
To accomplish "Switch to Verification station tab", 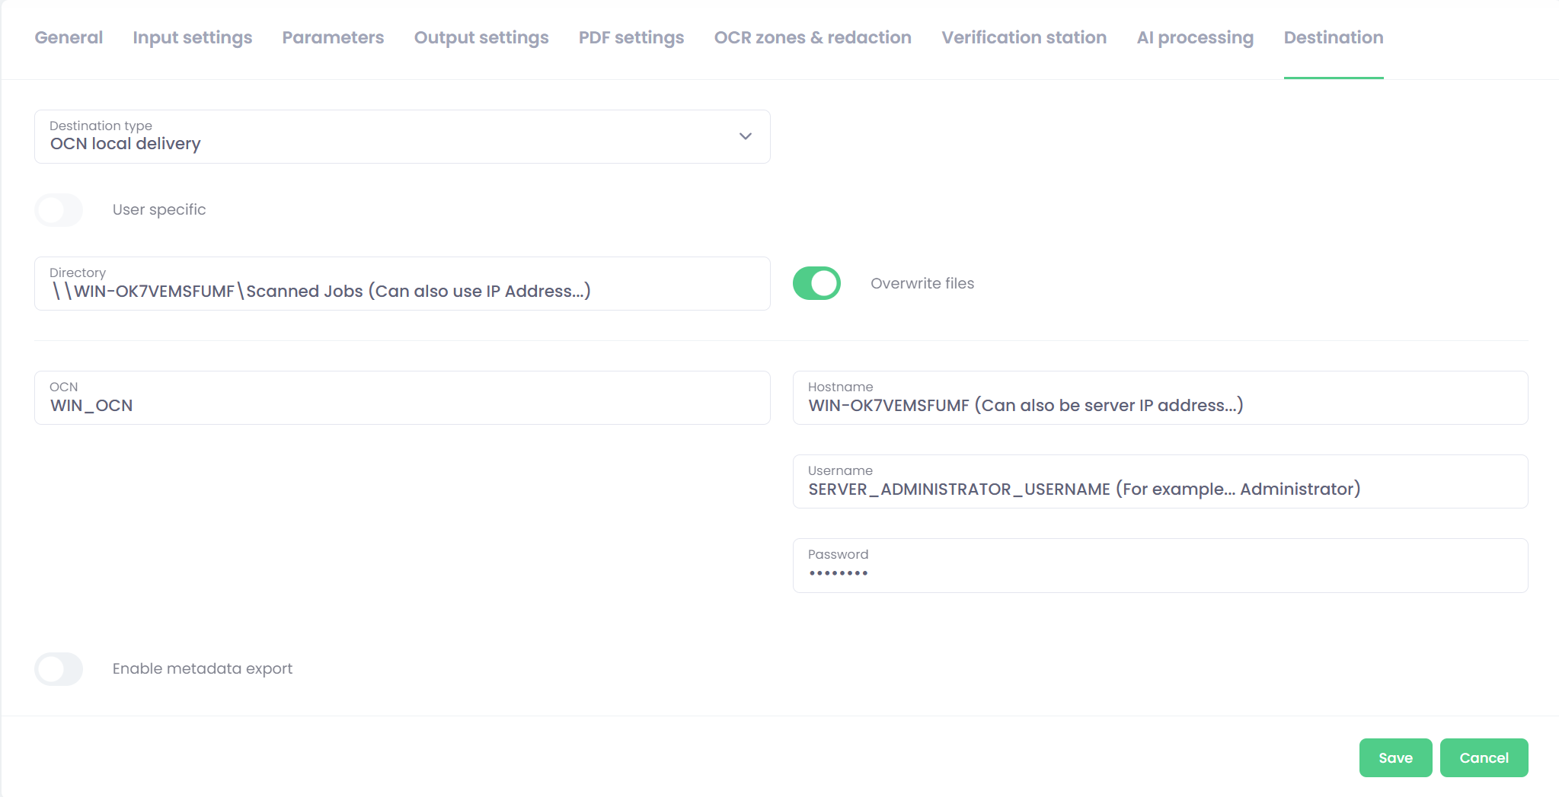I will tap(1024, 37).
